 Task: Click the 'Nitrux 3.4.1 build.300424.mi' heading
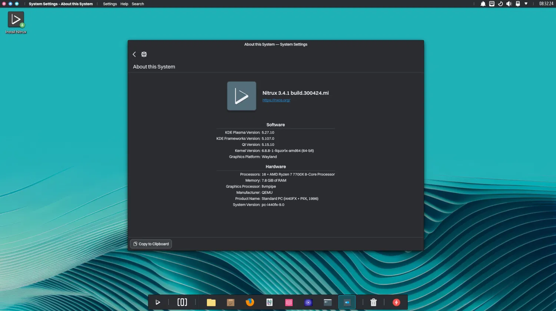tap(295, 93)
